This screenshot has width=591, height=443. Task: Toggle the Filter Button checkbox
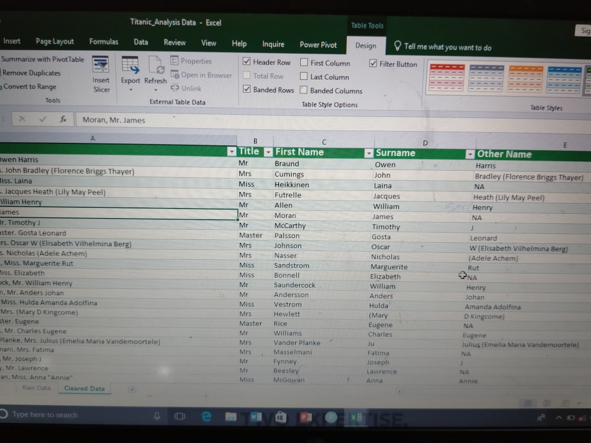tap(373, 63)
